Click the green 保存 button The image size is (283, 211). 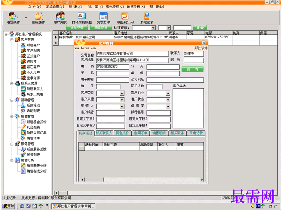[x=192, y=69]
